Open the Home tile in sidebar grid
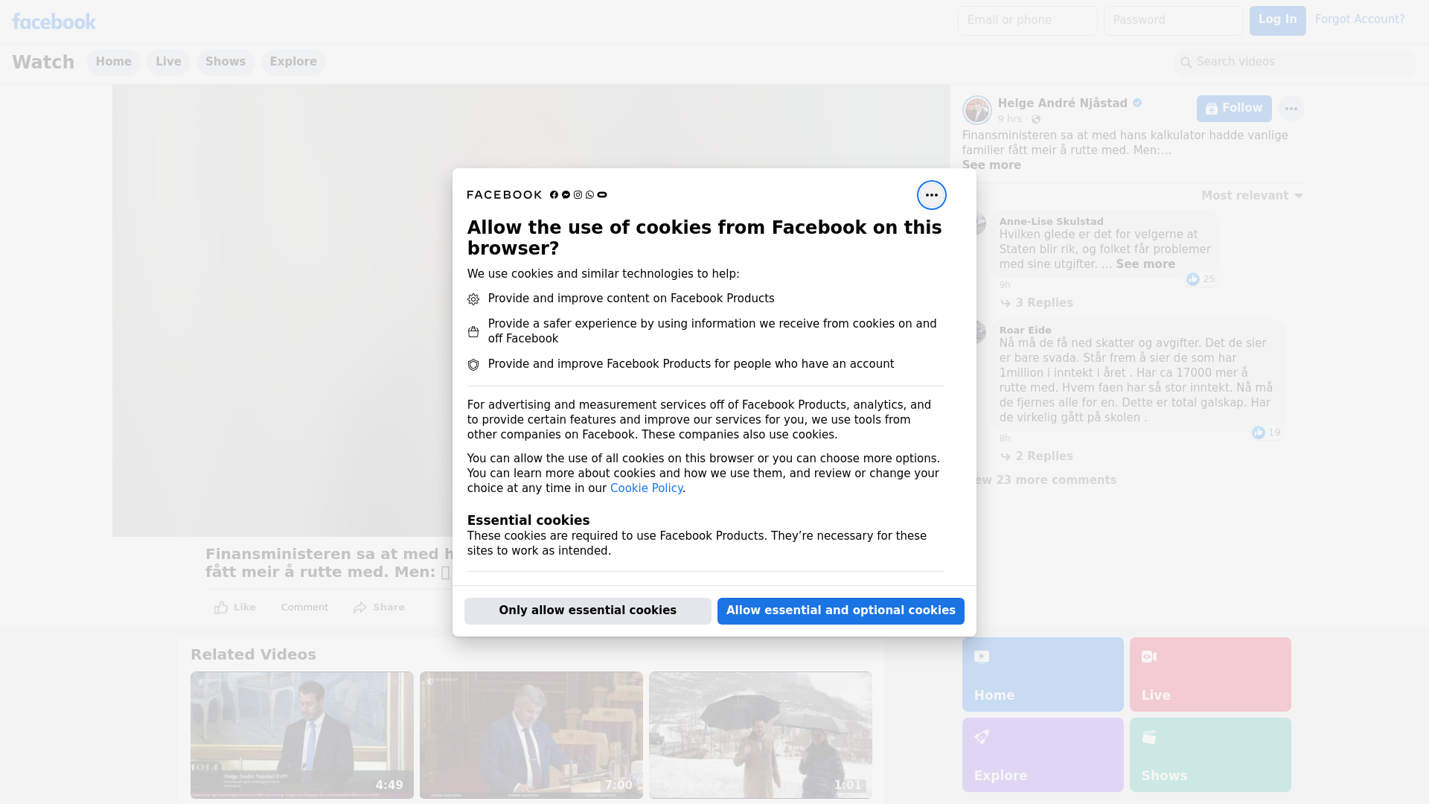This screenshot has height=804, width=1429. tap(1043, 674)
